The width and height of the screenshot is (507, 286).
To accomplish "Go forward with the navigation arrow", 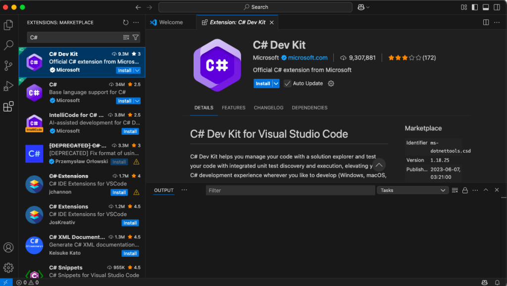I will coord(149,7).
